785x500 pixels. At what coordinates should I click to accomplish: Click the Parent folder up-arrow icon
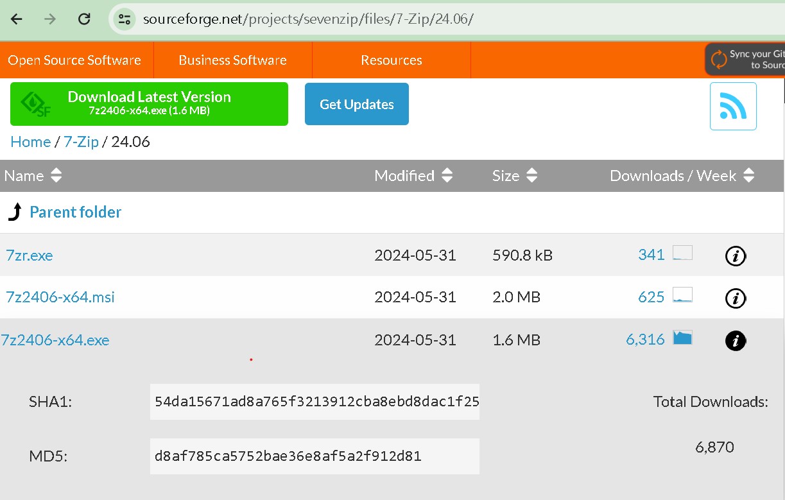point(14,212)
